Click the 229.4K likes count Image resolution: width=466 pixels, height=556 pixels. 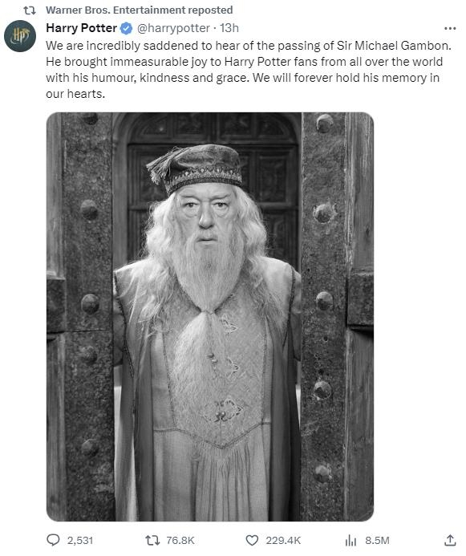point(283,541)
